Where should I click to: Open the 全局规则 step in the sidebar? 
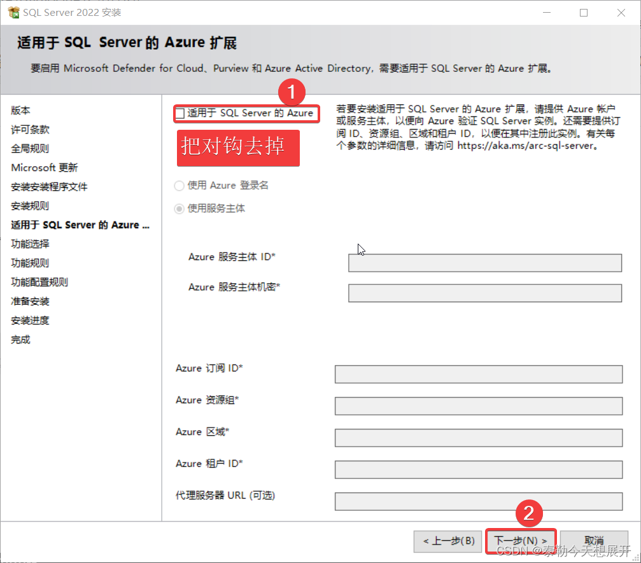coord(30,149)
